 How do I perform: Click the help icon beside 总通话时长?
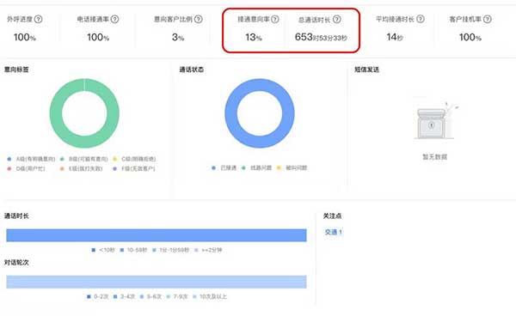click(x=336, y=19)
